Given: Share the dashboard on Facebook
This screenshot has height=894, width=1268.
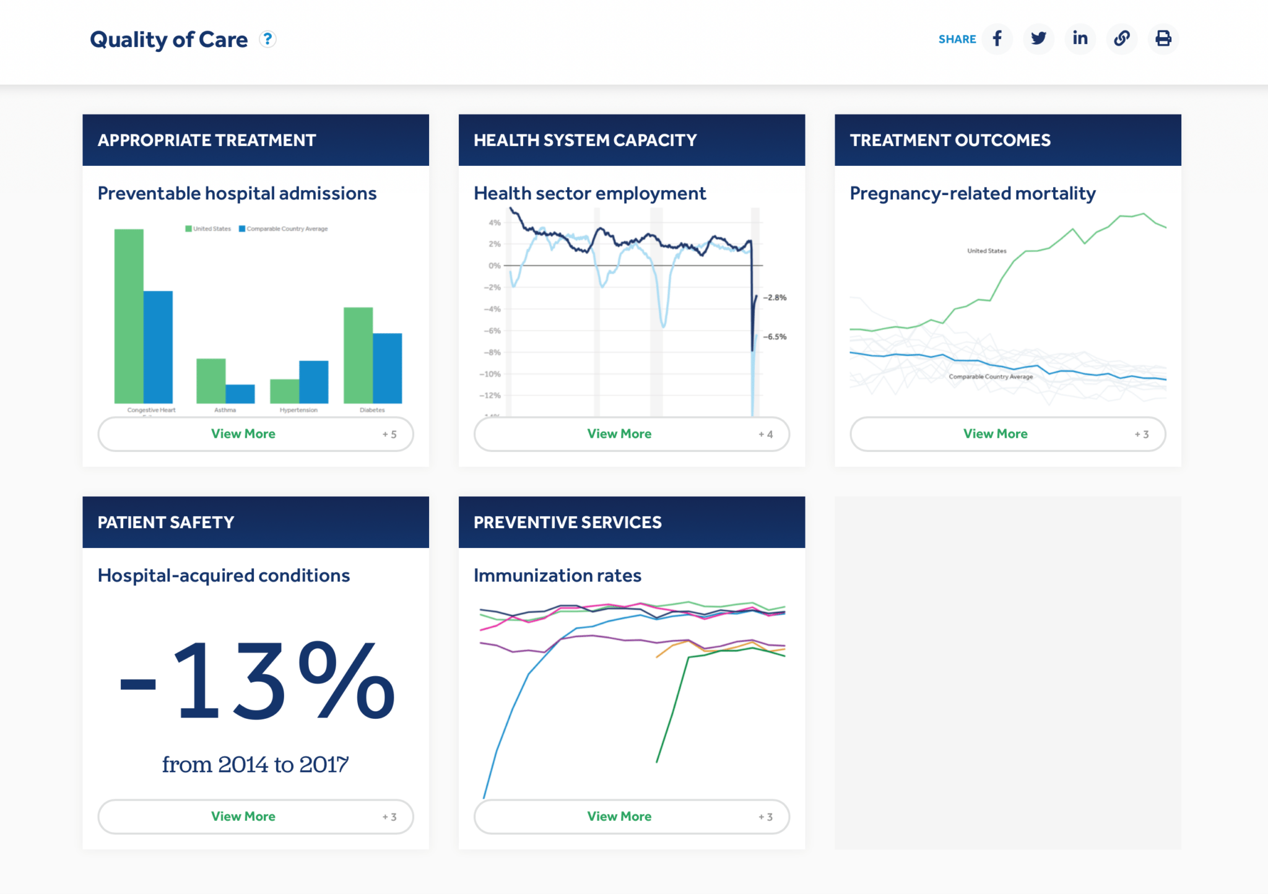Looking at the screenshot, I should tap(997, 38).
